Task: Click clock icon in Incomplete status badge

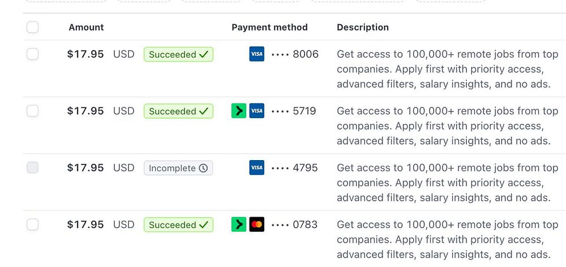Action: coord(203,168)
